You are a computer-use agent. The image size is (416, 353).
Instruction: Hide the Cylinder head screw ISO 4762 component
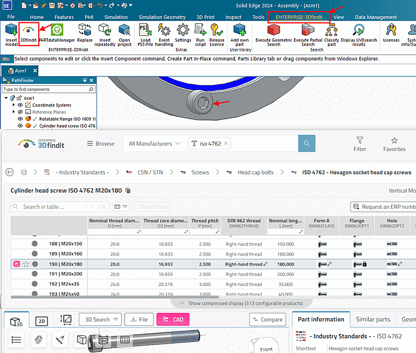[x=20, y=126]
